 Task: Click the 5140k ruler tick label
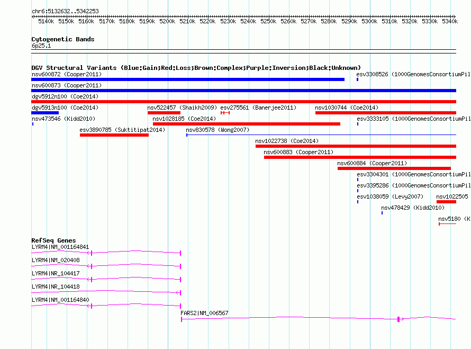tap(46, 21)
